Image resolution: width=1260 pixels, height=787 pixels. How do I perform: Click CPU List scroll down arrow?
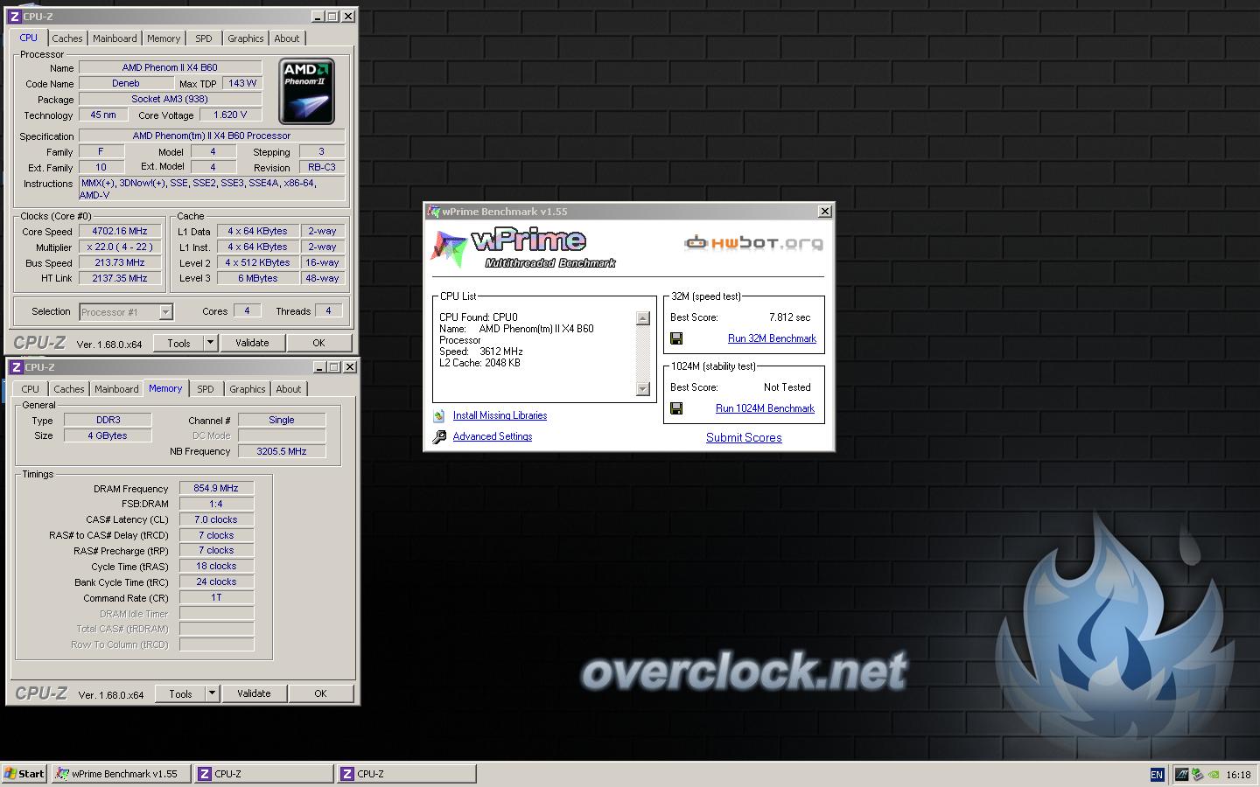click(x=643, y=389)
